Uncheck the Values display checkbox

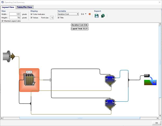coord(31,18)
